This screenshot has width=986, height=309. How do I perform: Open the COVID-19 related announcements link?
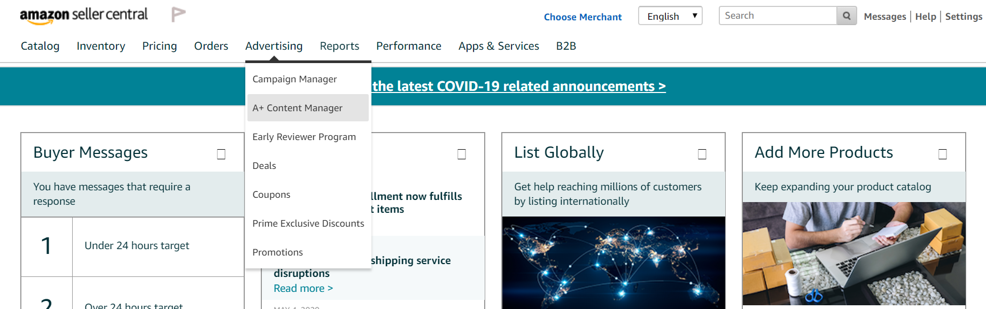pyautogui.click(x=519, y=86)
